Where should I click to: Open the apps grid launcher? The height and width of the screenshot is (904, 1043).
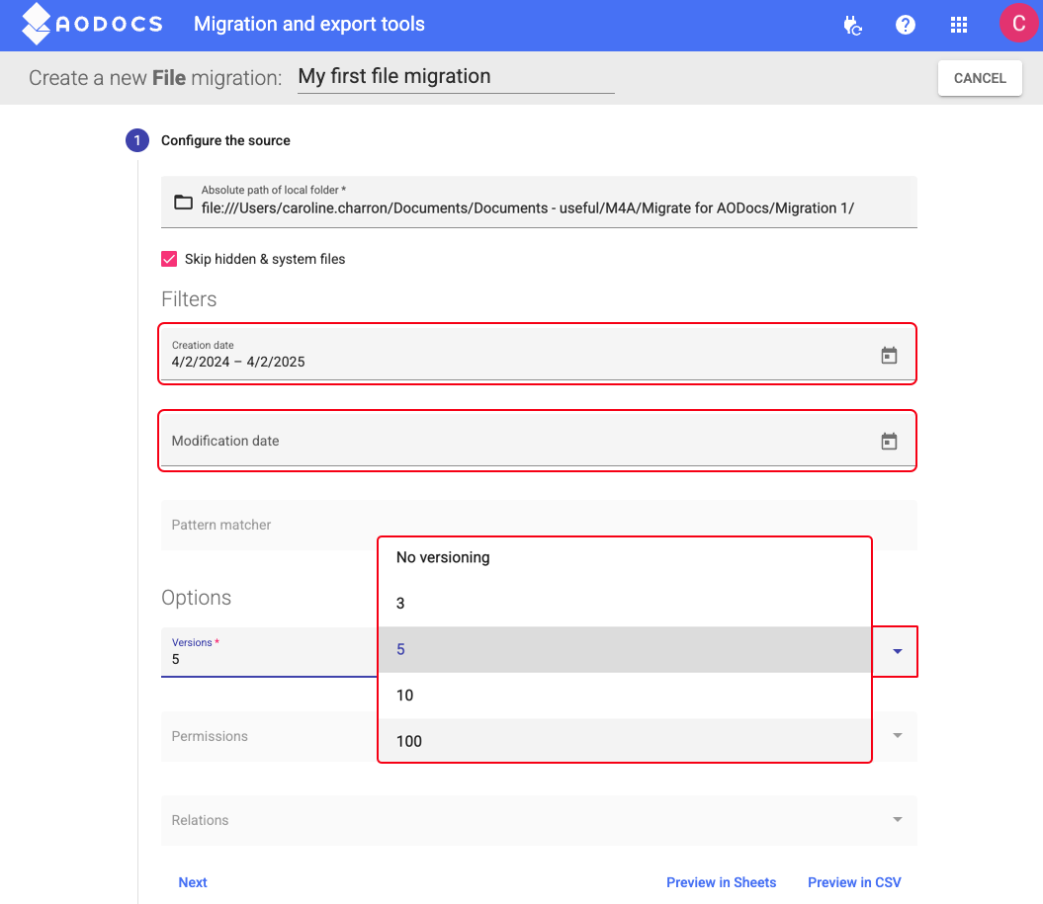(959, 26)
